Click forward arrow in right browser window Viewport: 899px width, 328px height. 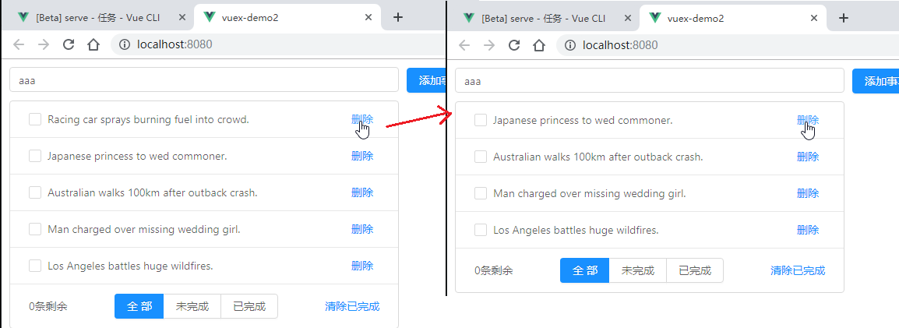pyautogui.click(x=489, y=45)
